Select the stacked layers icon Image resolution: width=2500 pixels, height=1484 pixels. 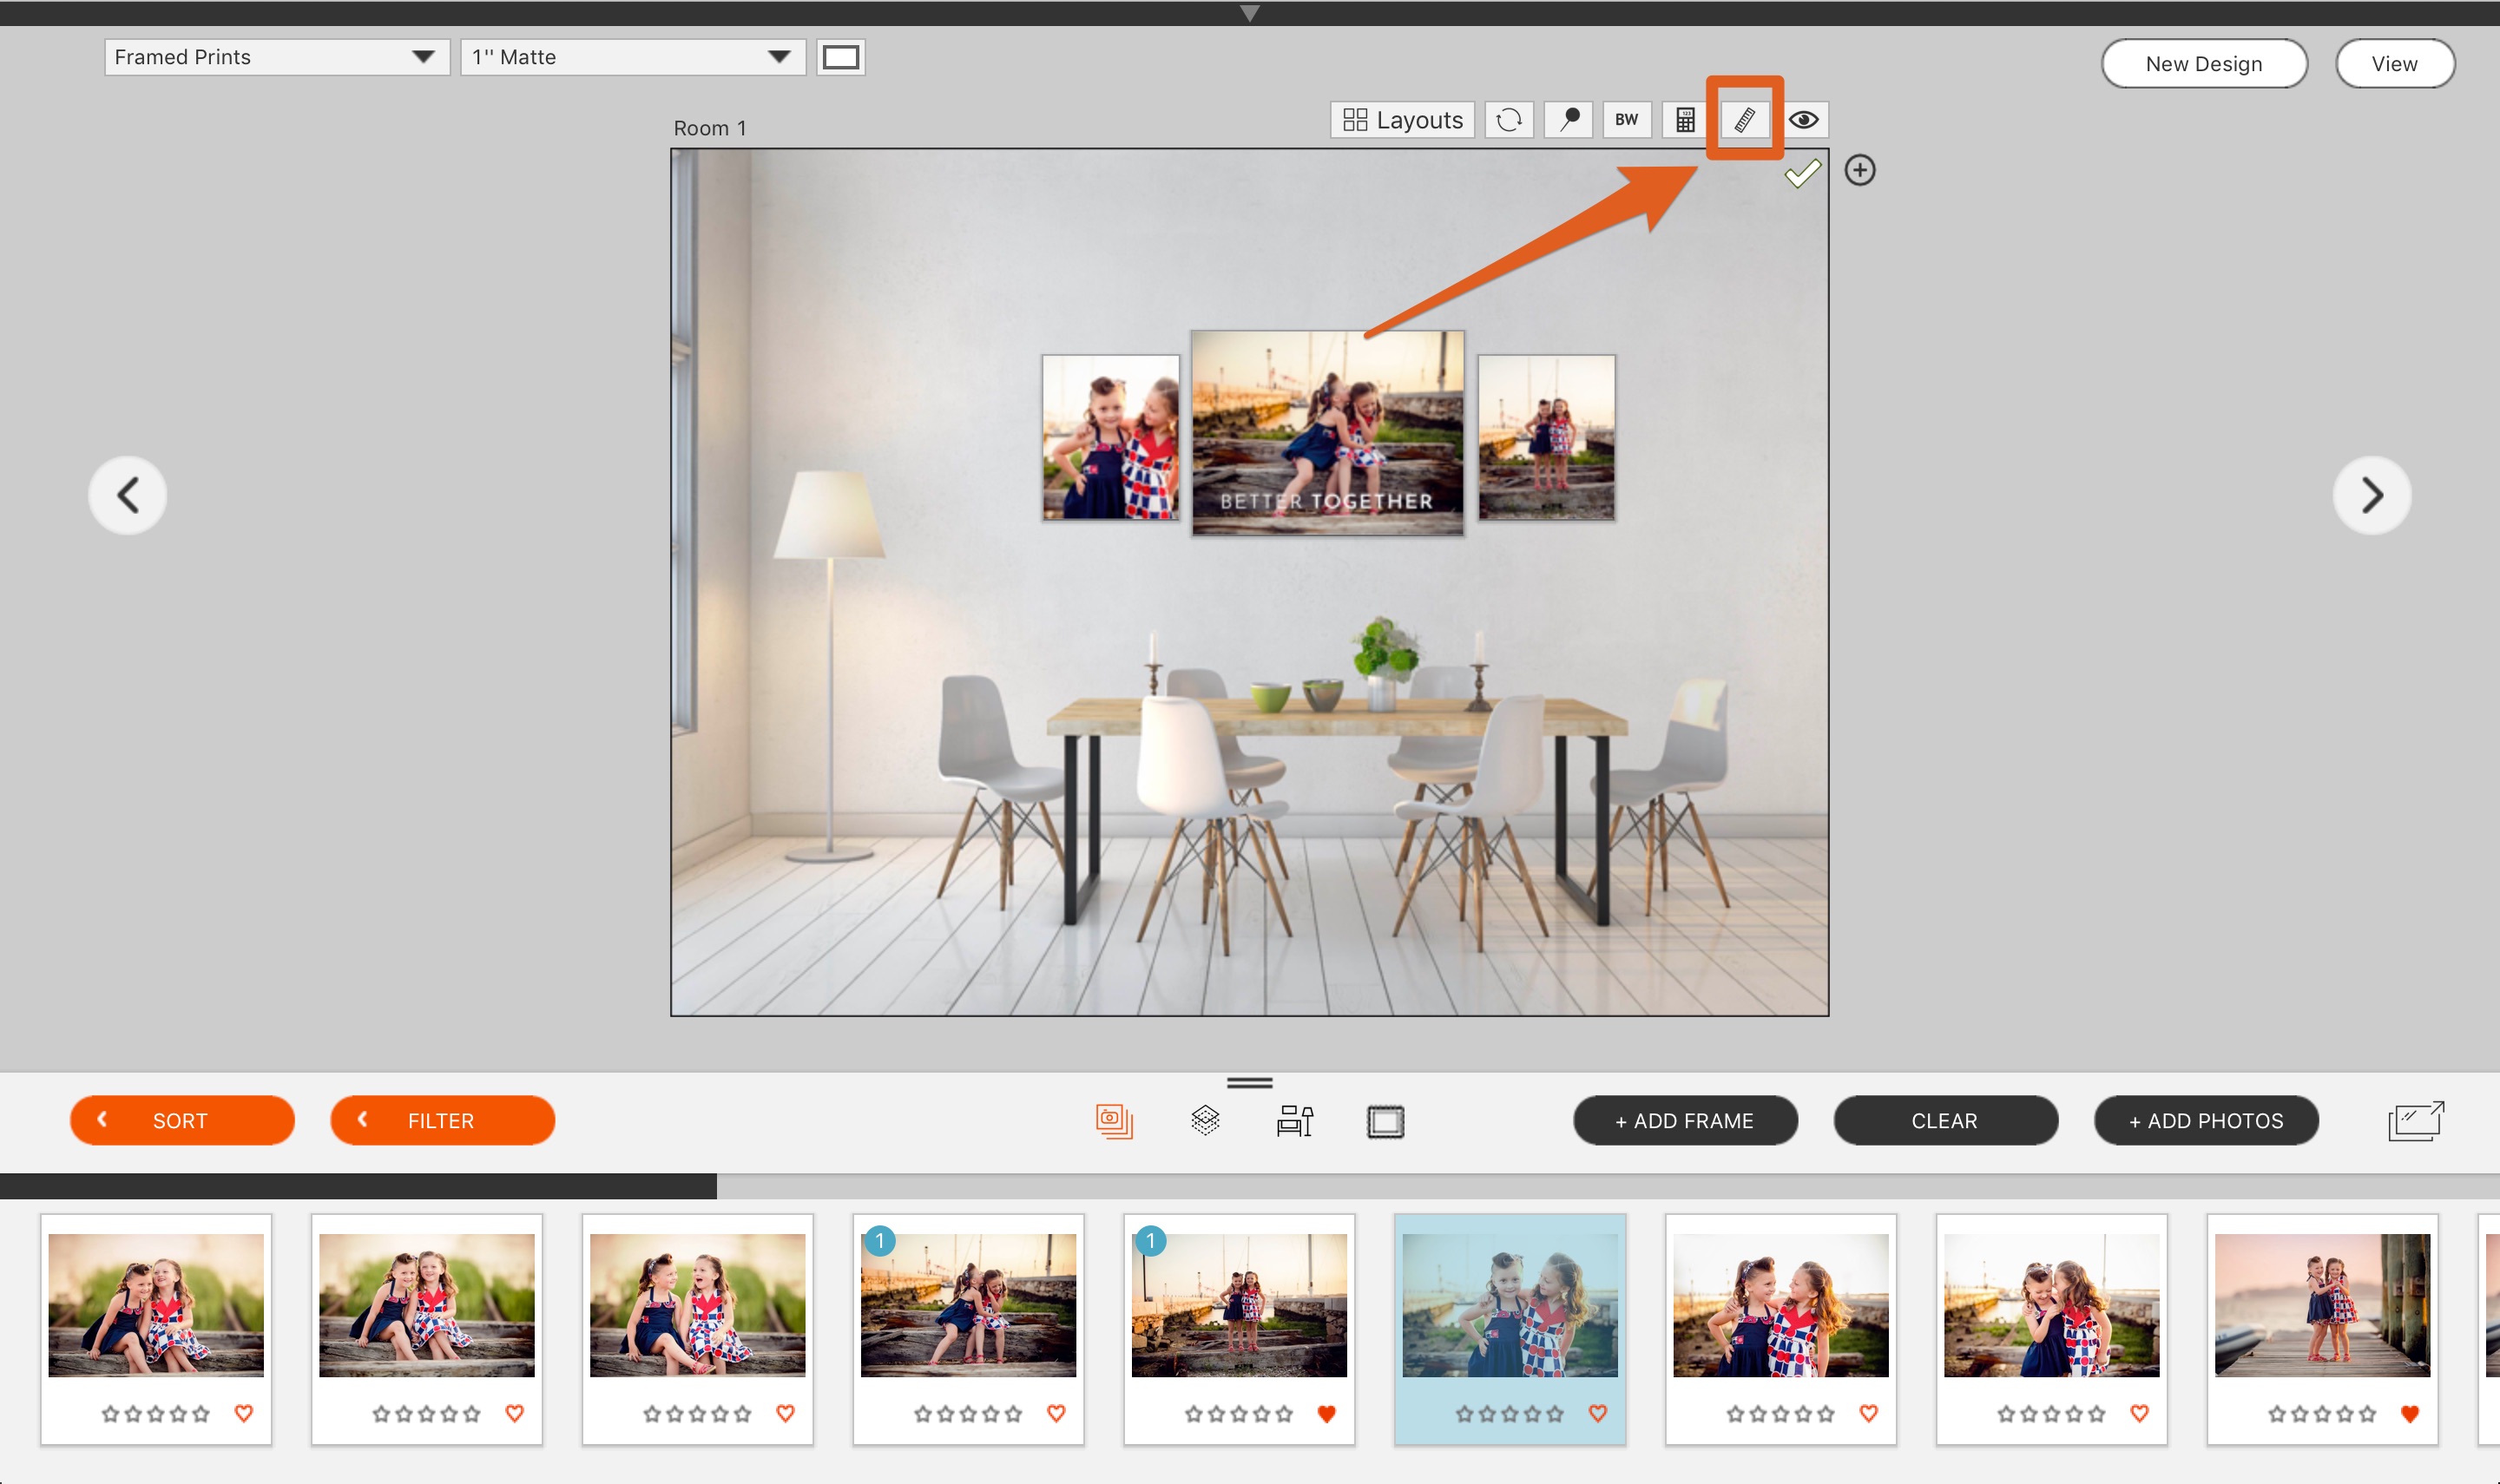pyautogui.click(x=1205, y=1120)
